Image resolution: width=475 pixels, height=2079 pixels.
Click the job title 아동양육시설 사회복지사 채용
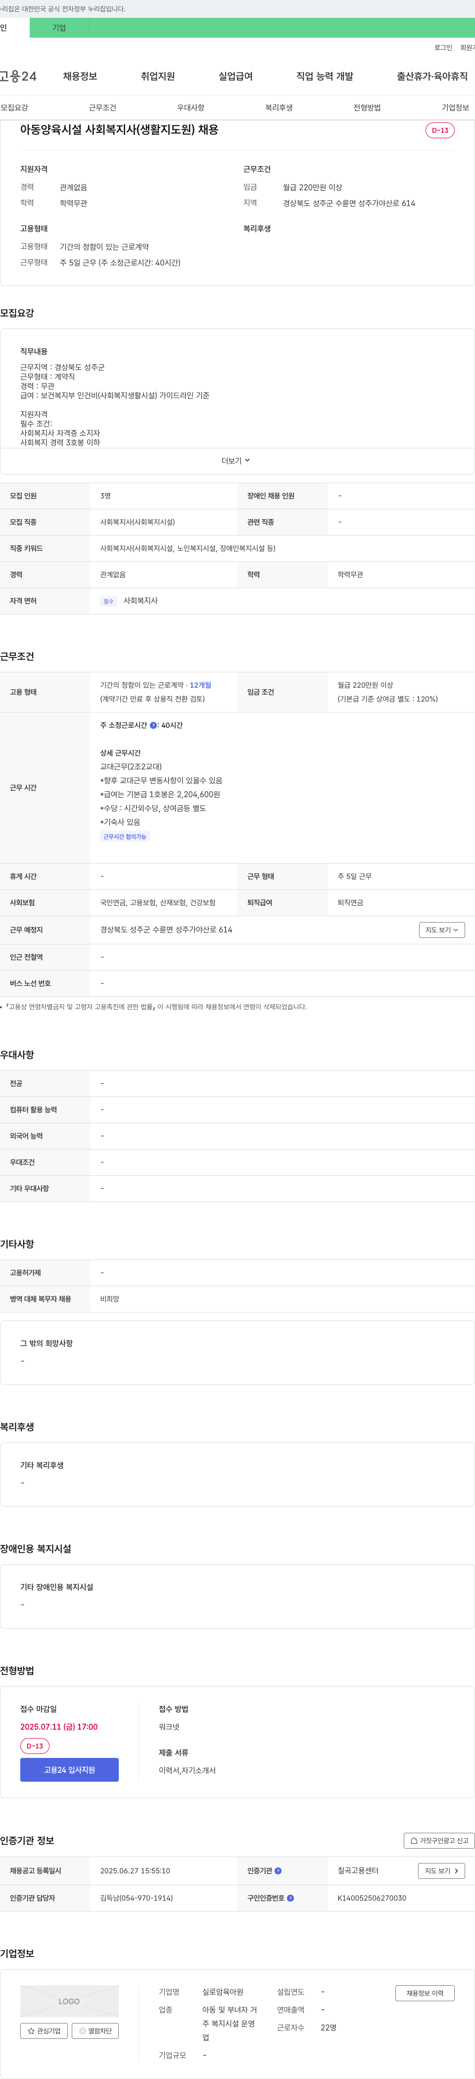click(x=119, y=130)
